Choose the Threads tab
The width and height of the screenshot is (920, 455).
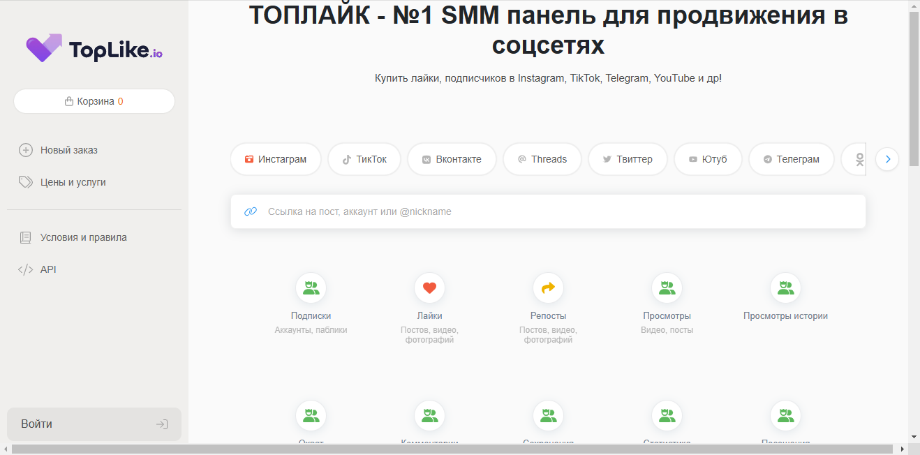coord(542,159)
